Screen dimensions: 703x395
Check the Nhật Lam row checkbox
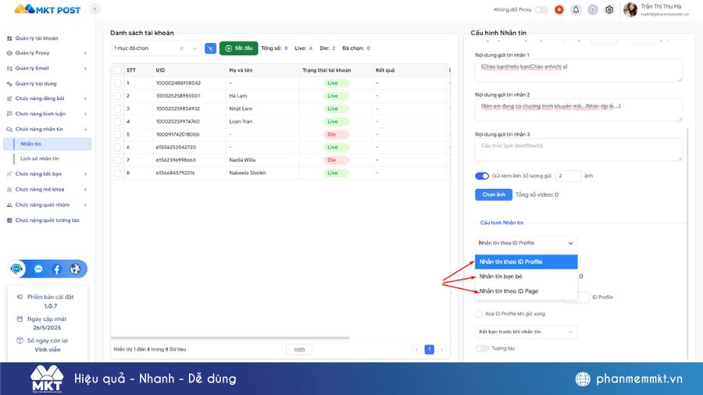tap(117, 109)
